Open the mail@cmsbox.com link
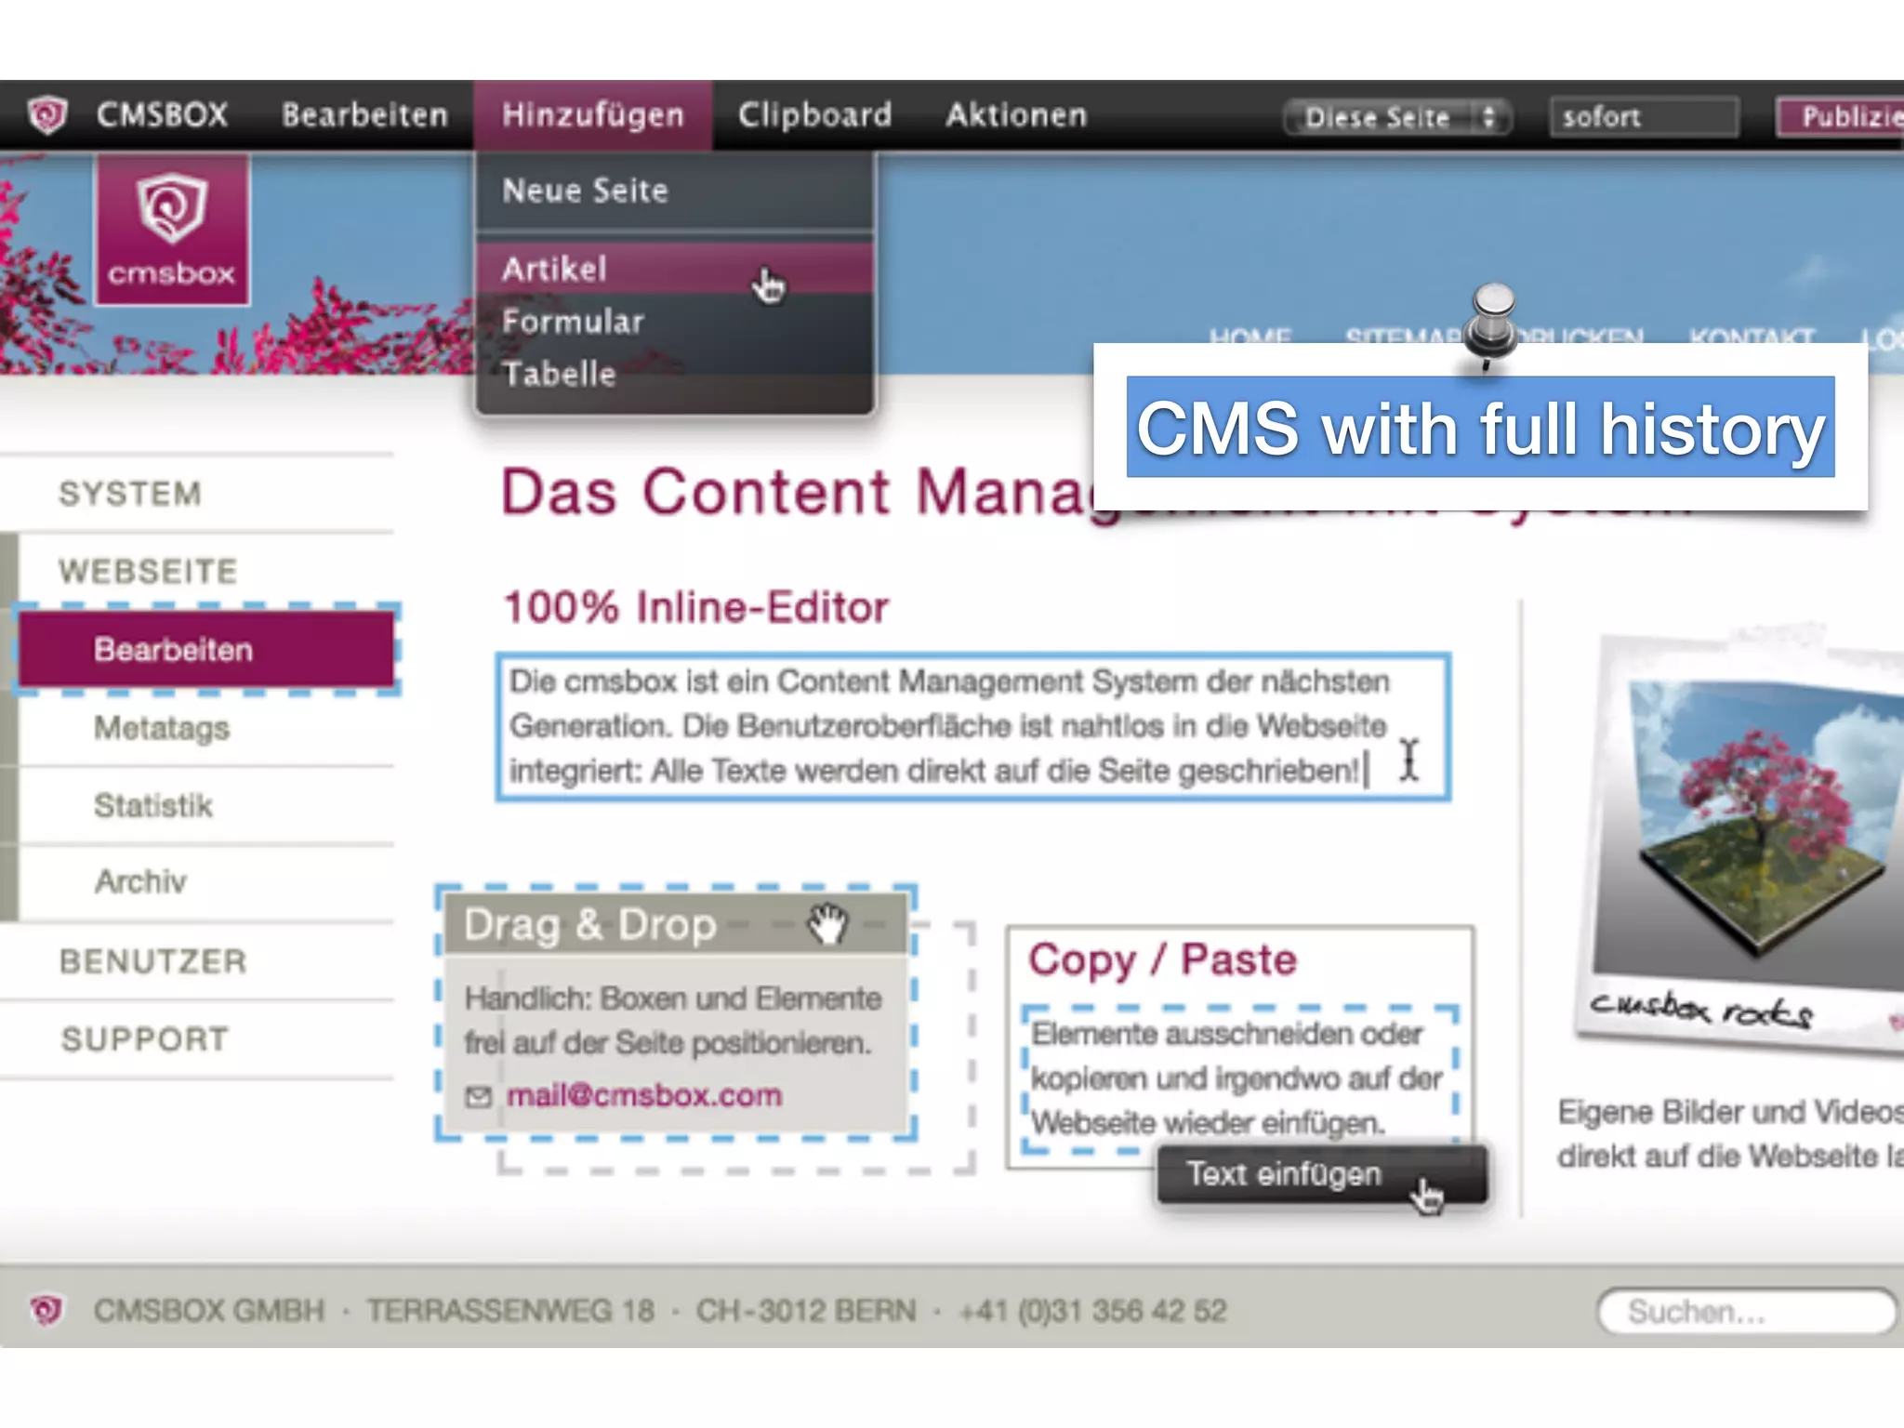Image resolution: width=1904 pixels, height=1428 pixels. [x=643, y=1095]
